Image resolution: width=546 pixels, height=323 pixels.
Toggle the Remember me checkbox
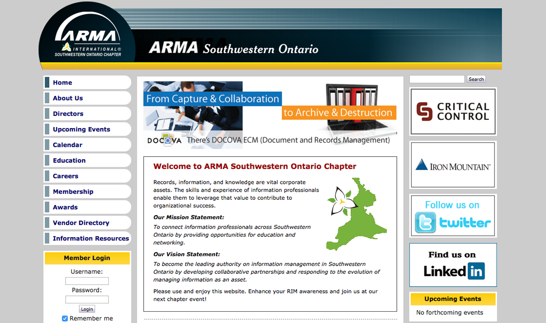click(65, 318)
